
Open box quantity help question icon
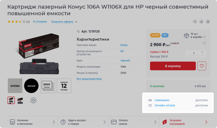(x=204, y=37)
